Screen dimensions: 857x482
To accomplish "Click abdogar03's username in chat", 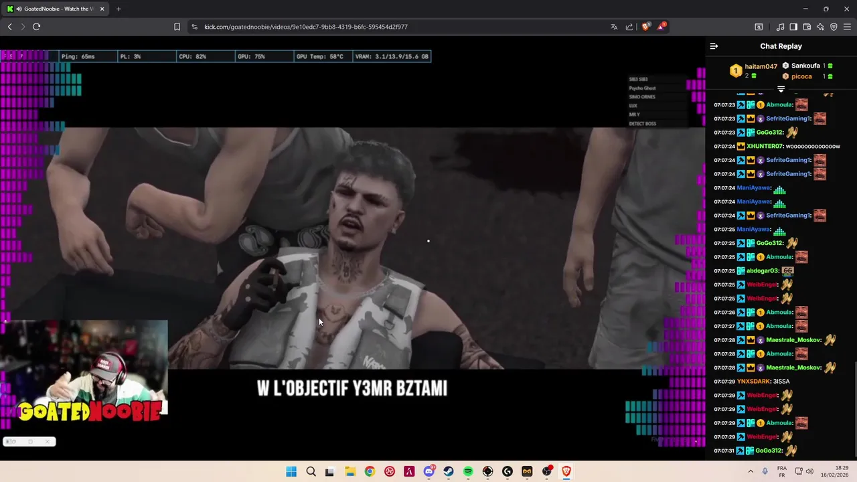I will pyautogui.click(x=763, y=270).
